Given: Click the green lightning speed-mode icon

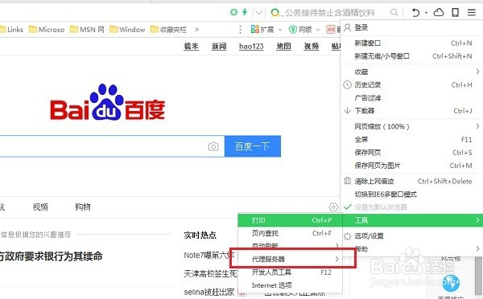Looking at the screenshot, I should (x=245, y=12).
